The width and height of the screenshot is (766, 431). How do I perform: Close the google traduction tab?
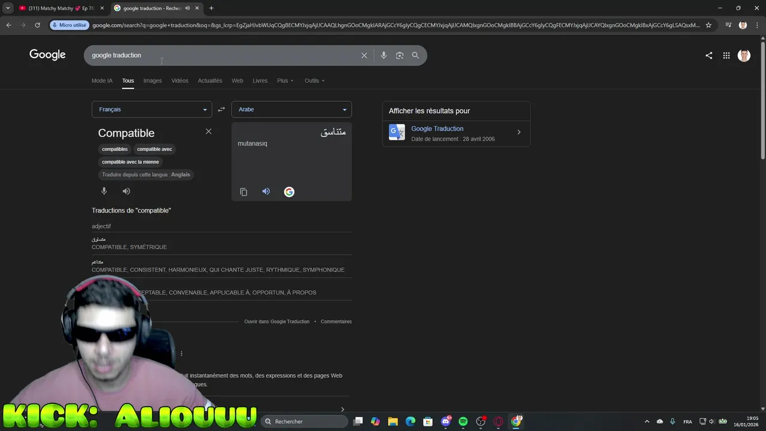coord(197,8)
